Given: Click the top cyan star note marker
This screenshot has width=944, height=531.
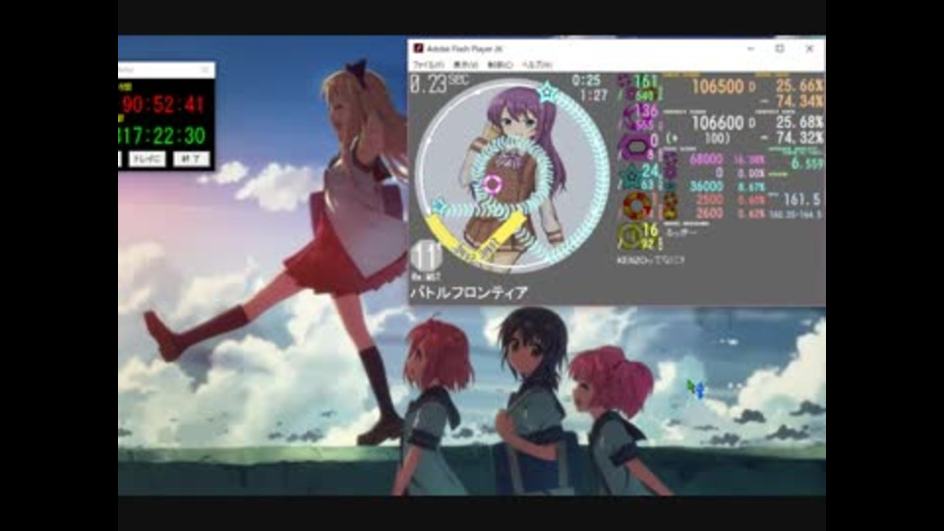Looking at the screenshot, I should pyautogui.click(x=548, y=92).
